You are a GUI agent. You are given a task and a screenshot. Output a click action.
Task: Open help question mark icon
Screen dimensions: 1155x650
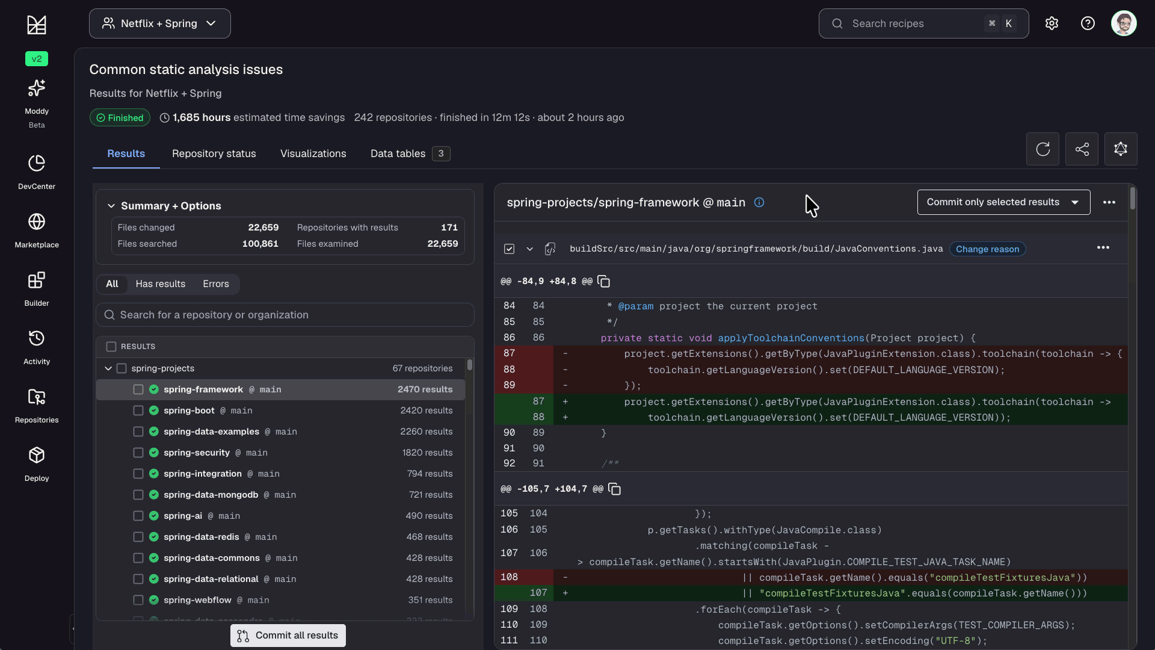tap(1088, 23)
